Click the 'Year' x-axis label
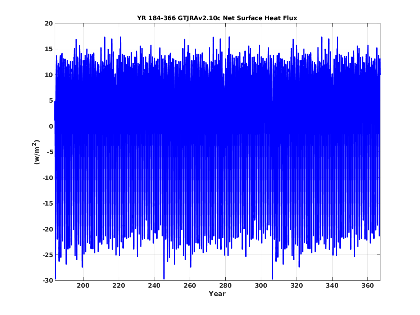 point(217,293)
